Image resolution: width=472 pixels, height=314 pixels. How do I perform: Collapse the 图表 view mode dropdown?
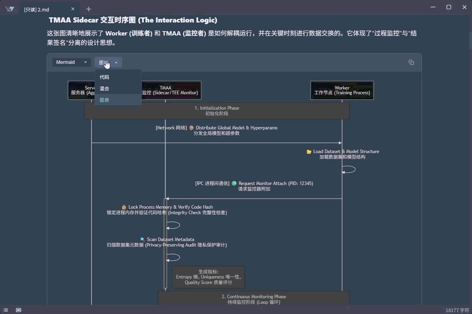pyautogui.click(x=108, y=62)
